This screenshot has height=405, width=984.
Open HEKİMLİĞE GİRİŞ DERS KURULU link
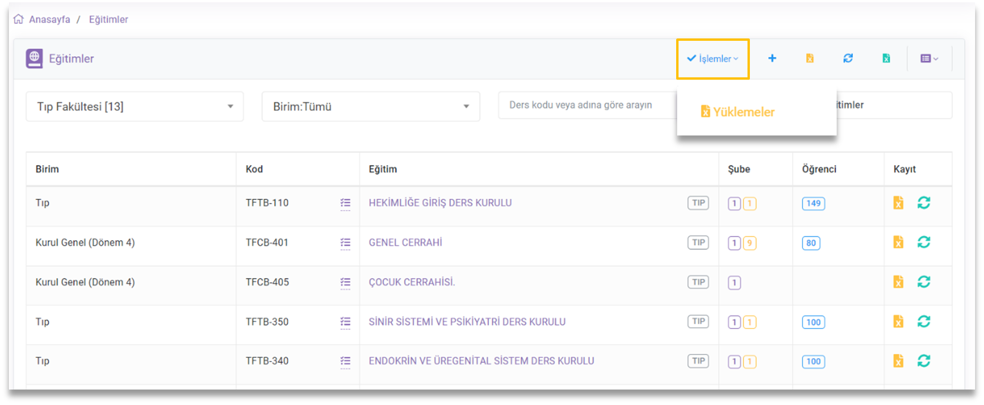(440, 202)
